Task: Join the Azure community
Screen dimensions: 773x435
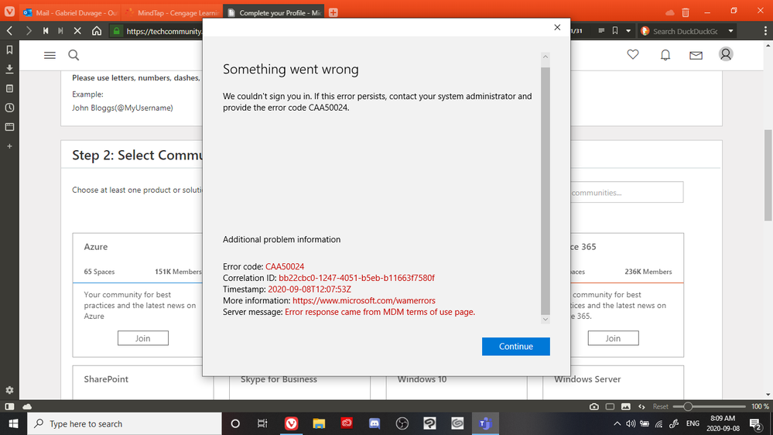Action: click(x=143, y=338)
